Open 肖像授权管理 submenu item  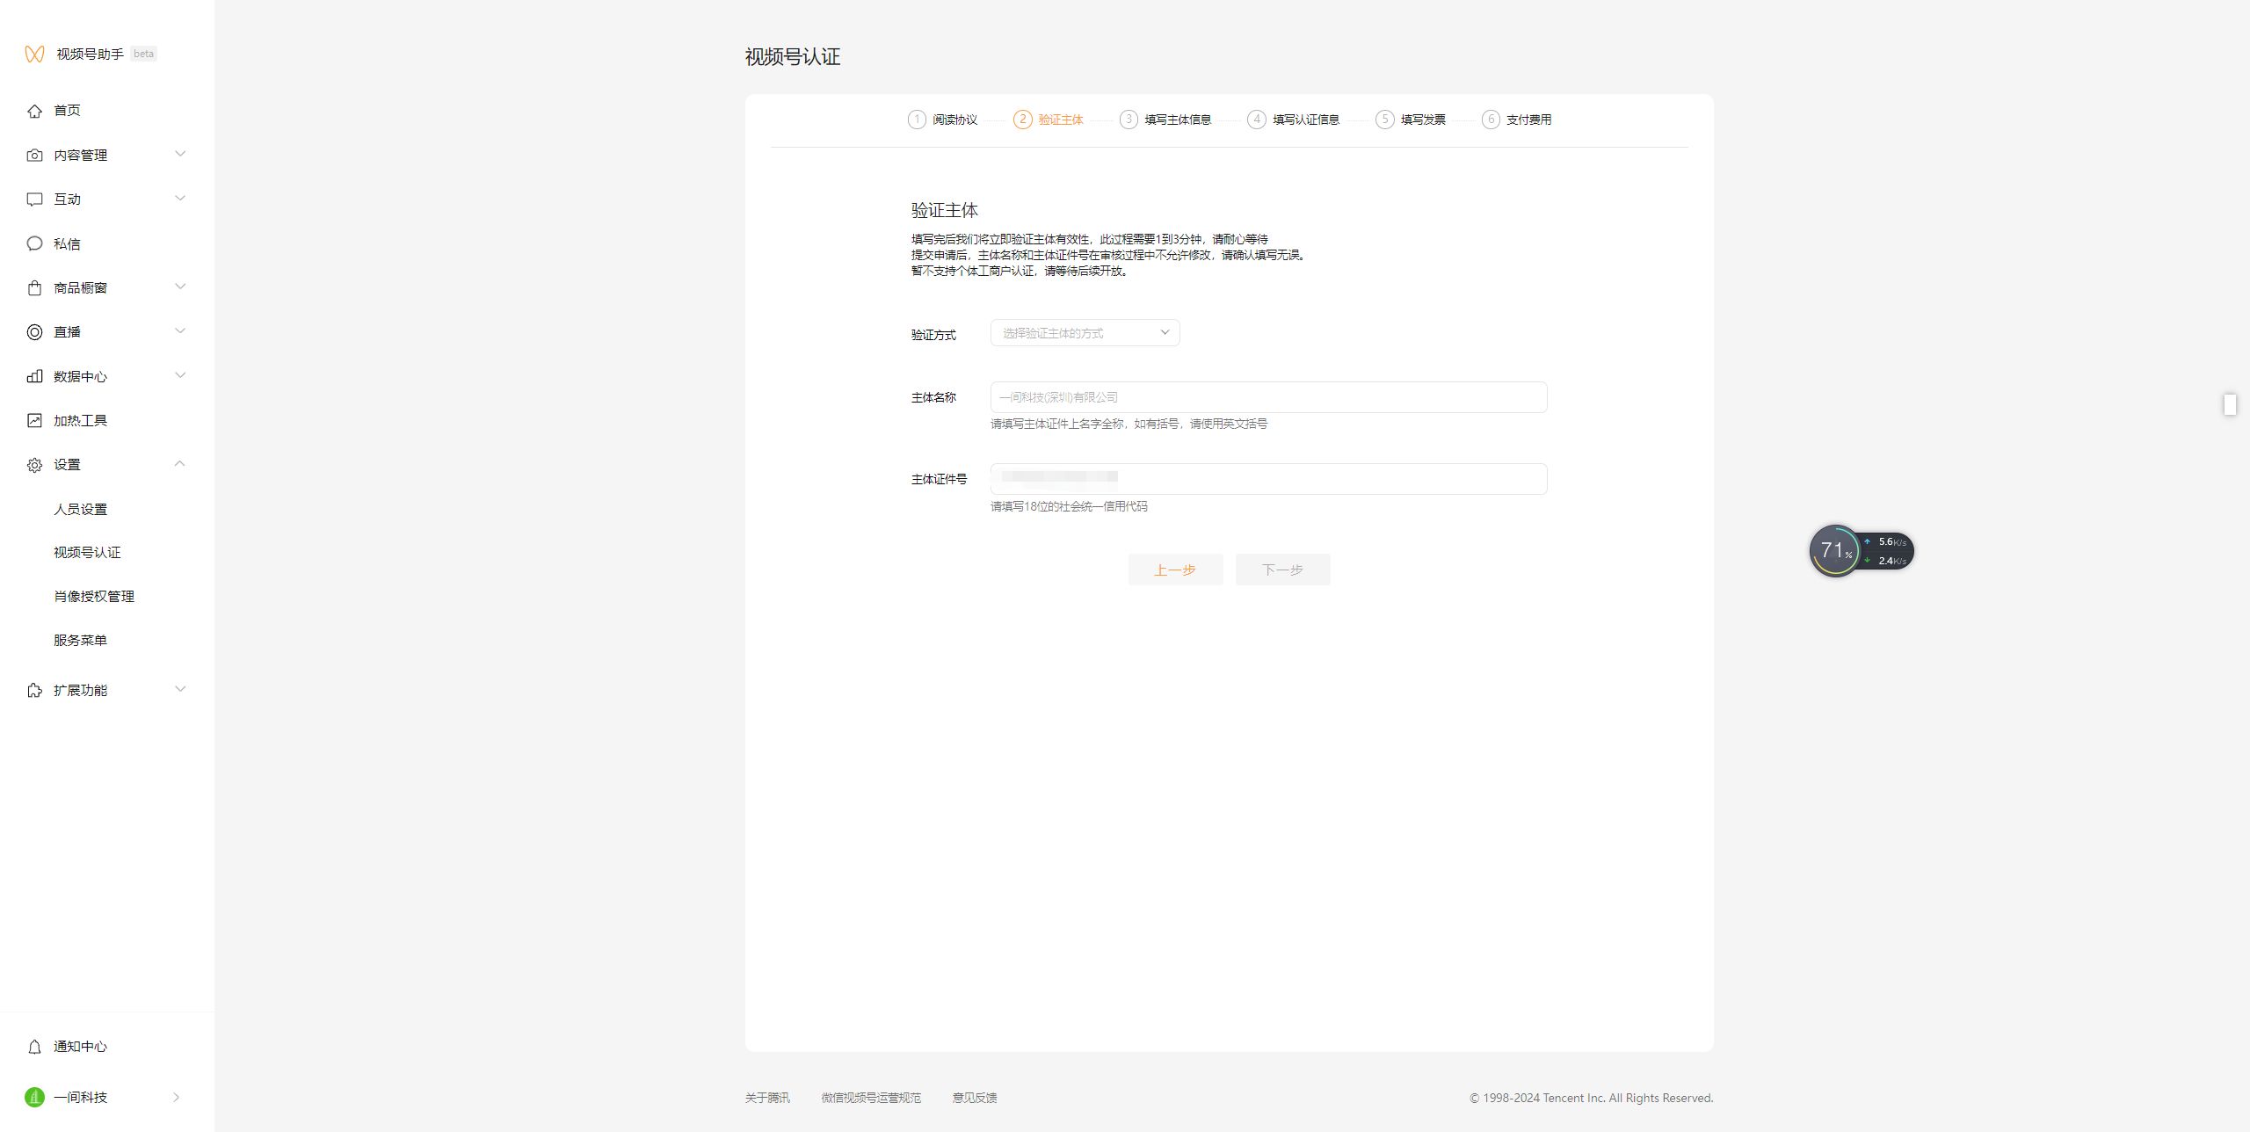click(94, 597)
